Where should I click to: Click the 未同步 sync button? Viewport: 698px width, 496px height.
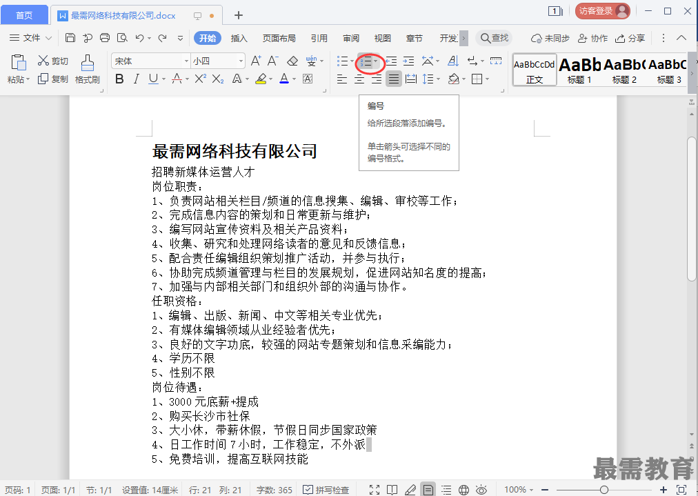pos(550,39)
